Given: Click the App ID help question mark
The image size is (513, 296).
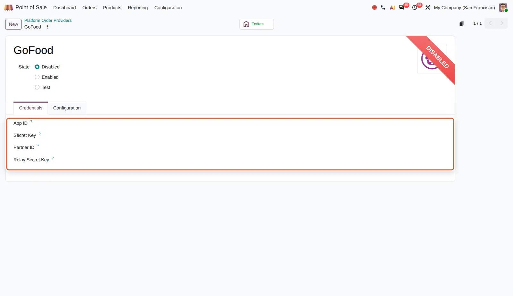Looking at the screenshot, I should [x=31, y=122].
